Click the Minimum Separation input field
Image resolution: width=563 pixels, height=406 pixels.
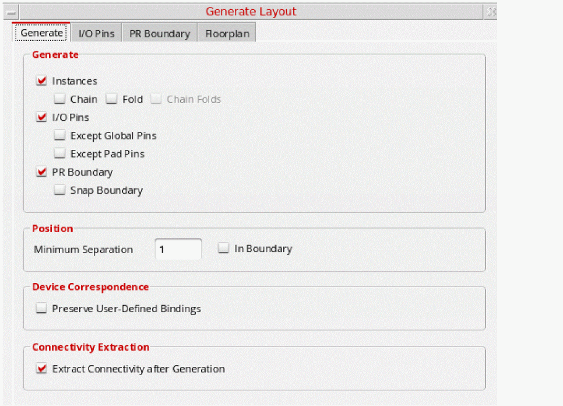coord(178,249)
